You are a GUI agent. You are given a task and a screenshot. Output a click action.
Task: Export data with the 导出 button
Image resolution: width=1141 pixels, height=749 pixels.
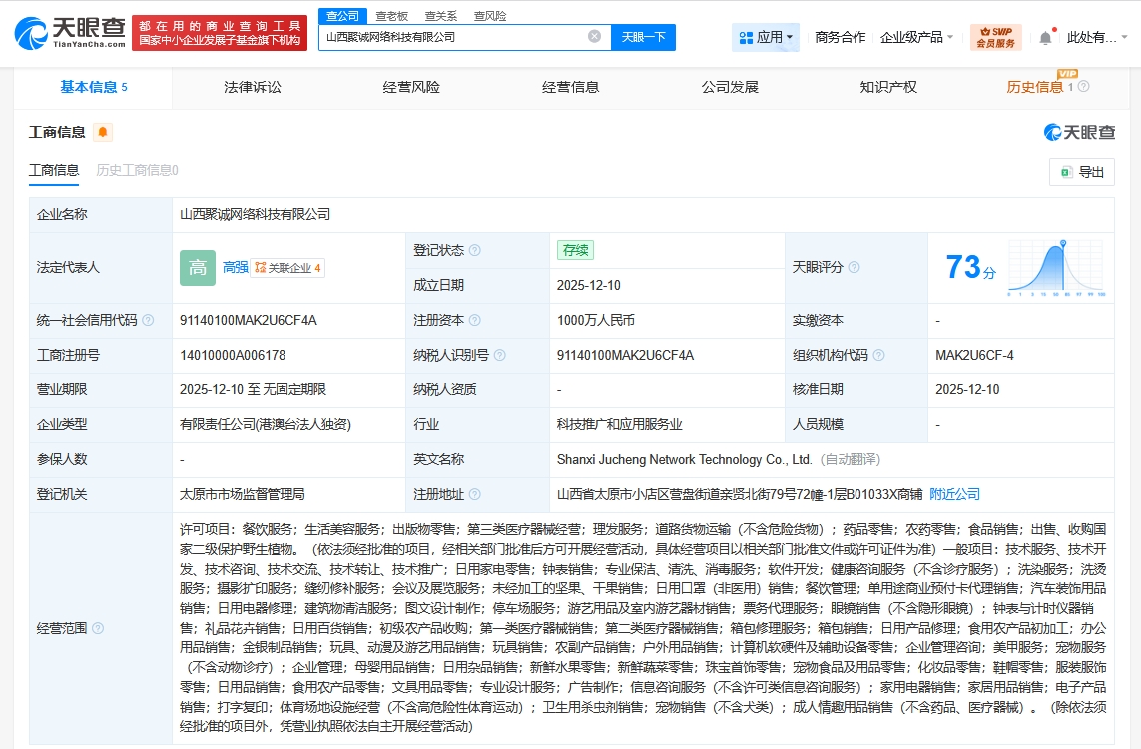click(1082, 172)
